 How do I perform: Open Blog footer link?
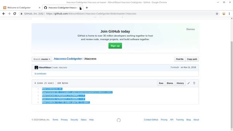click(189, 120)
